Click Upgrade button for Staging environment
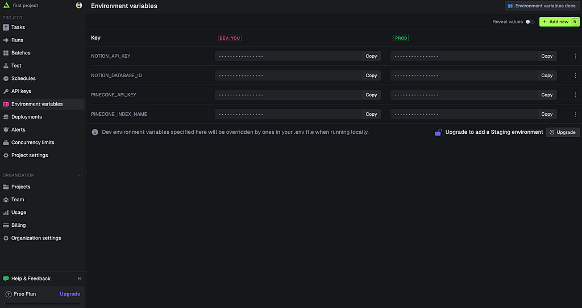This screenshot has width=582, height=308. (563, 132)
